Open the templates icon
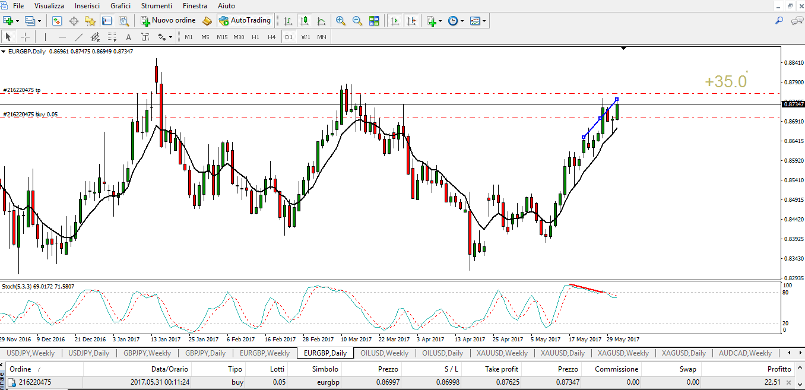 point(475,21)
